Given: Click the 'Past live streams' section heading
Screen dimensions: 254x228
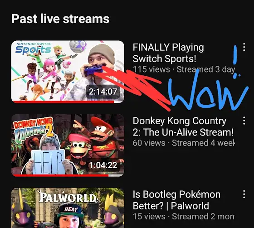Looking at the screenshot, I should (x=60, y=19).
